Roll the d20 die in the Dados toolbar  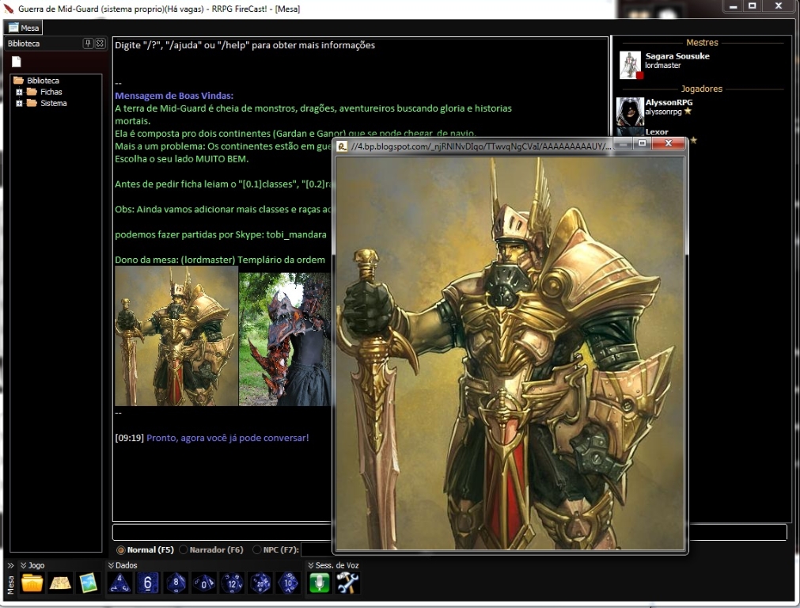pos(260,583)
